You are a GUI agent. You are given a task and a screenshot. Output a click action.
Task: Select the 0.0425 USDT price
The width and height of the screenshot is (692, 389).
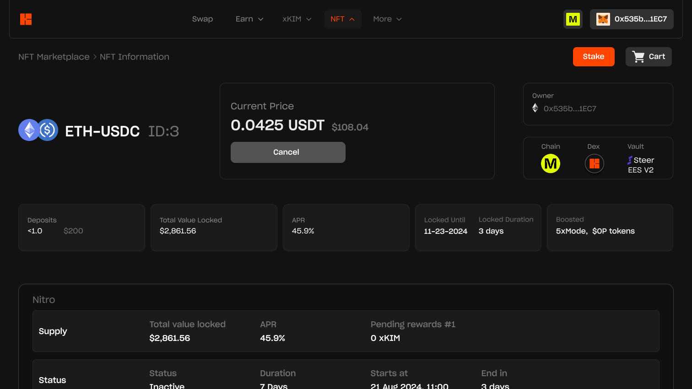click(x=277, y=125)
